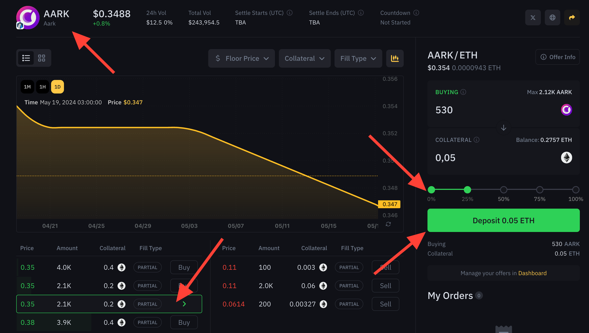589x333 pixels.
Task: Open the Dashboard link
Action: click(x=532, y=273)
